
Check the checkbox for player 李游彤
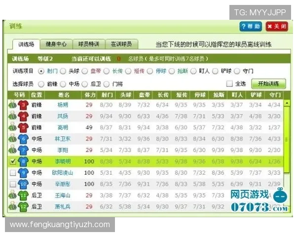click(13, 184)
